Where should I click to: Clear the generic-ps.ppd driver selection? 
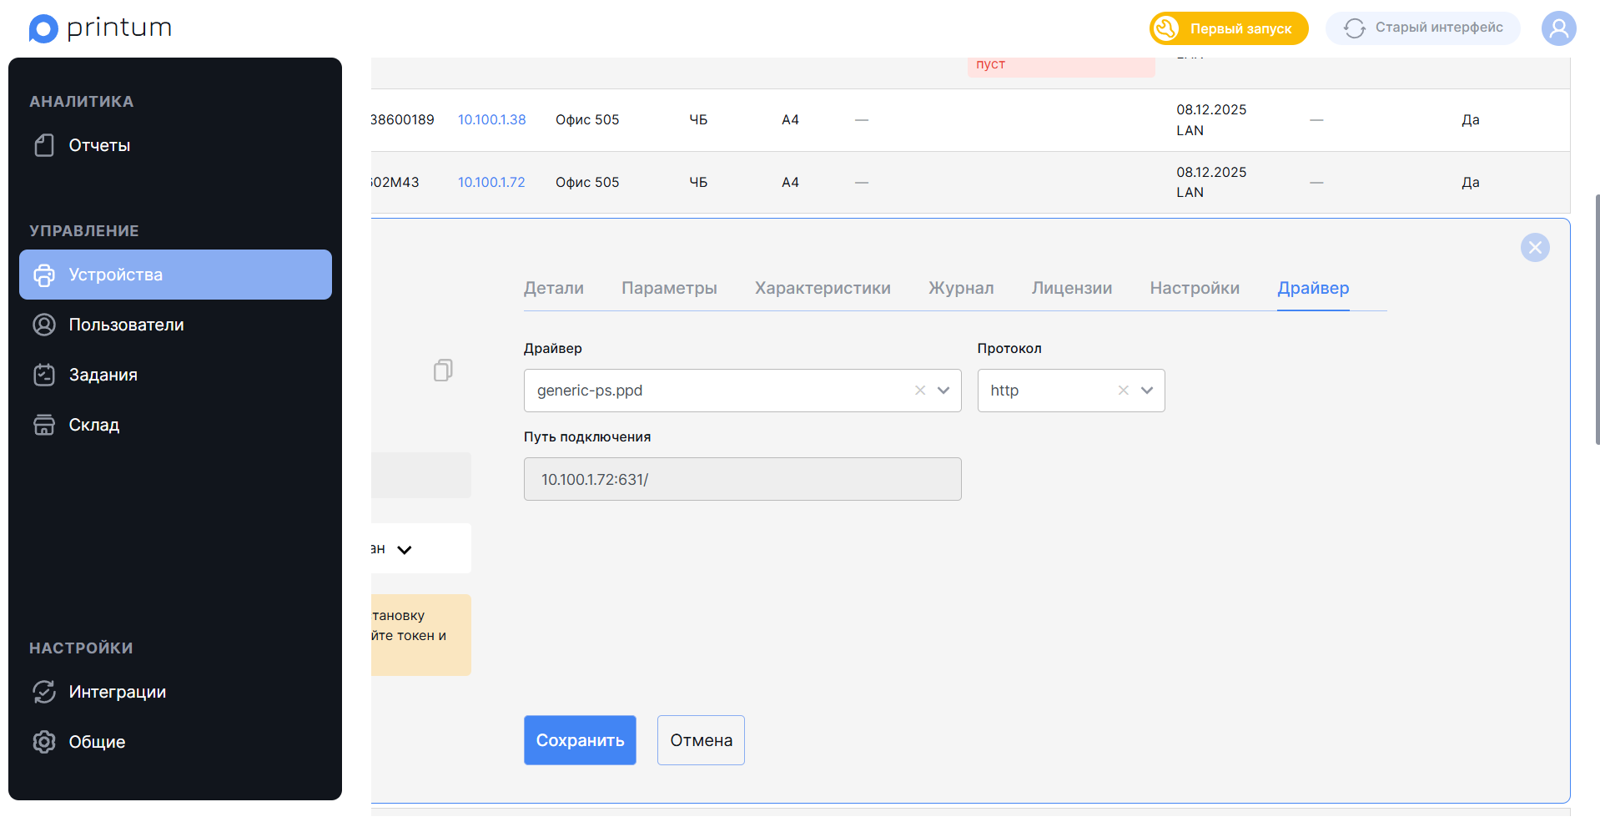[x=920, y=391]
